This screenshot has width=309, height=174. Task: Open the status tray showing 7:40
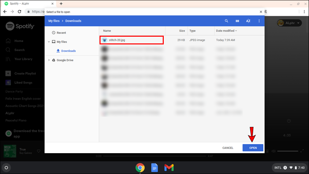click(x=289, y=168)
